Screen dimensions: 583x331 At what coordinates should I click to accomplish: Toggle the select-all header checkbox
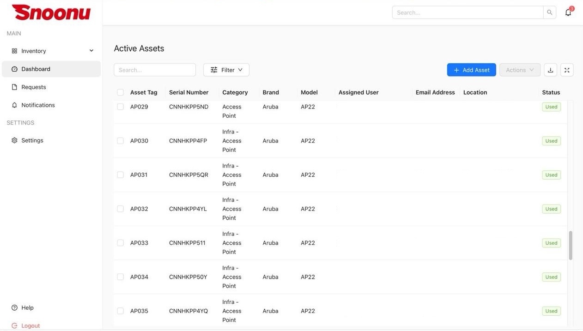pyautogui.click(x=121, y=92)
